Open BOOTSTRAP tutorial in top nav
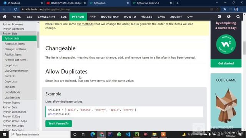Image resolution: width=246 pixels, height=138 pixels. click(110, 17)
